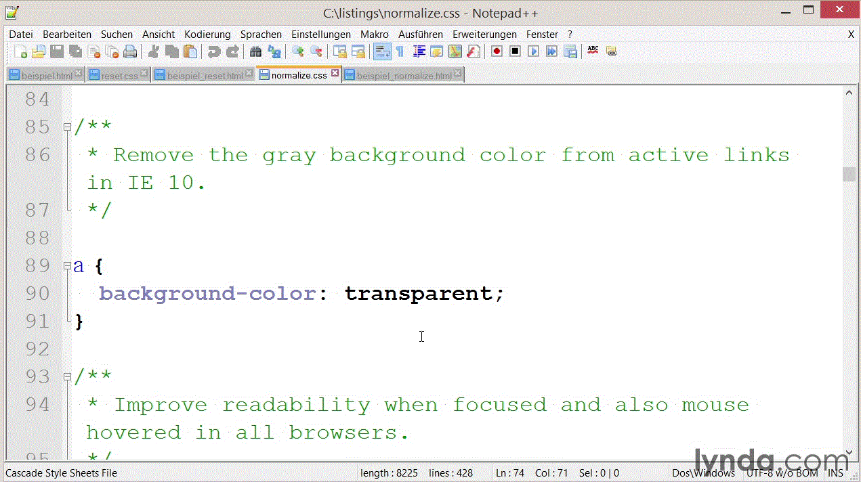
Task: Click the last toolbar folder-link icon
Action: click(611, 51)
